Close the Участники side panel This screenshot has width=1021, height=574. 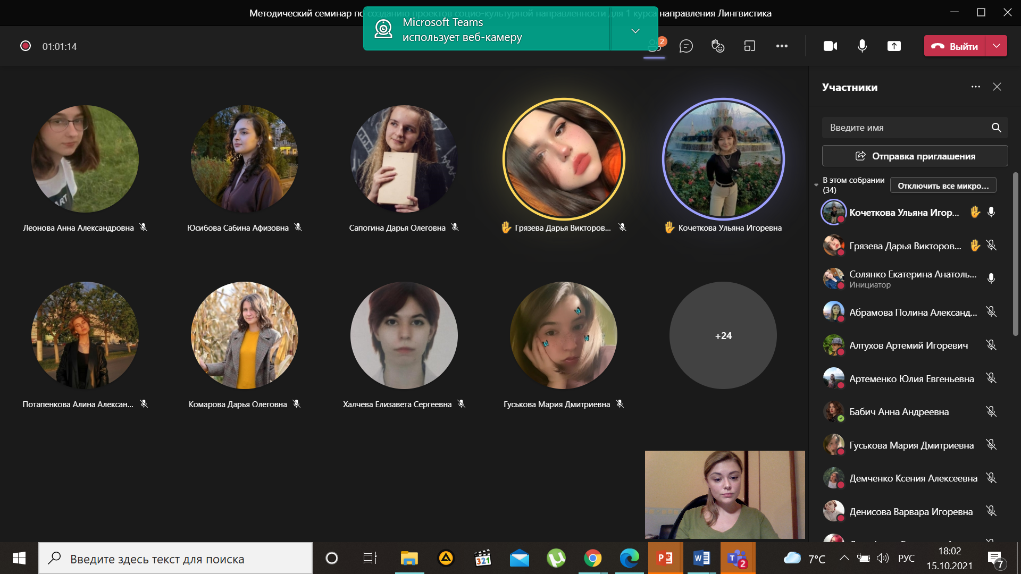[x=997, y=87]
